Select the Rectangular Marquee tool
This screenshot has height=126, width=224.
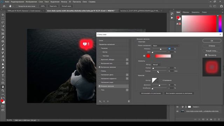[3, 19]
